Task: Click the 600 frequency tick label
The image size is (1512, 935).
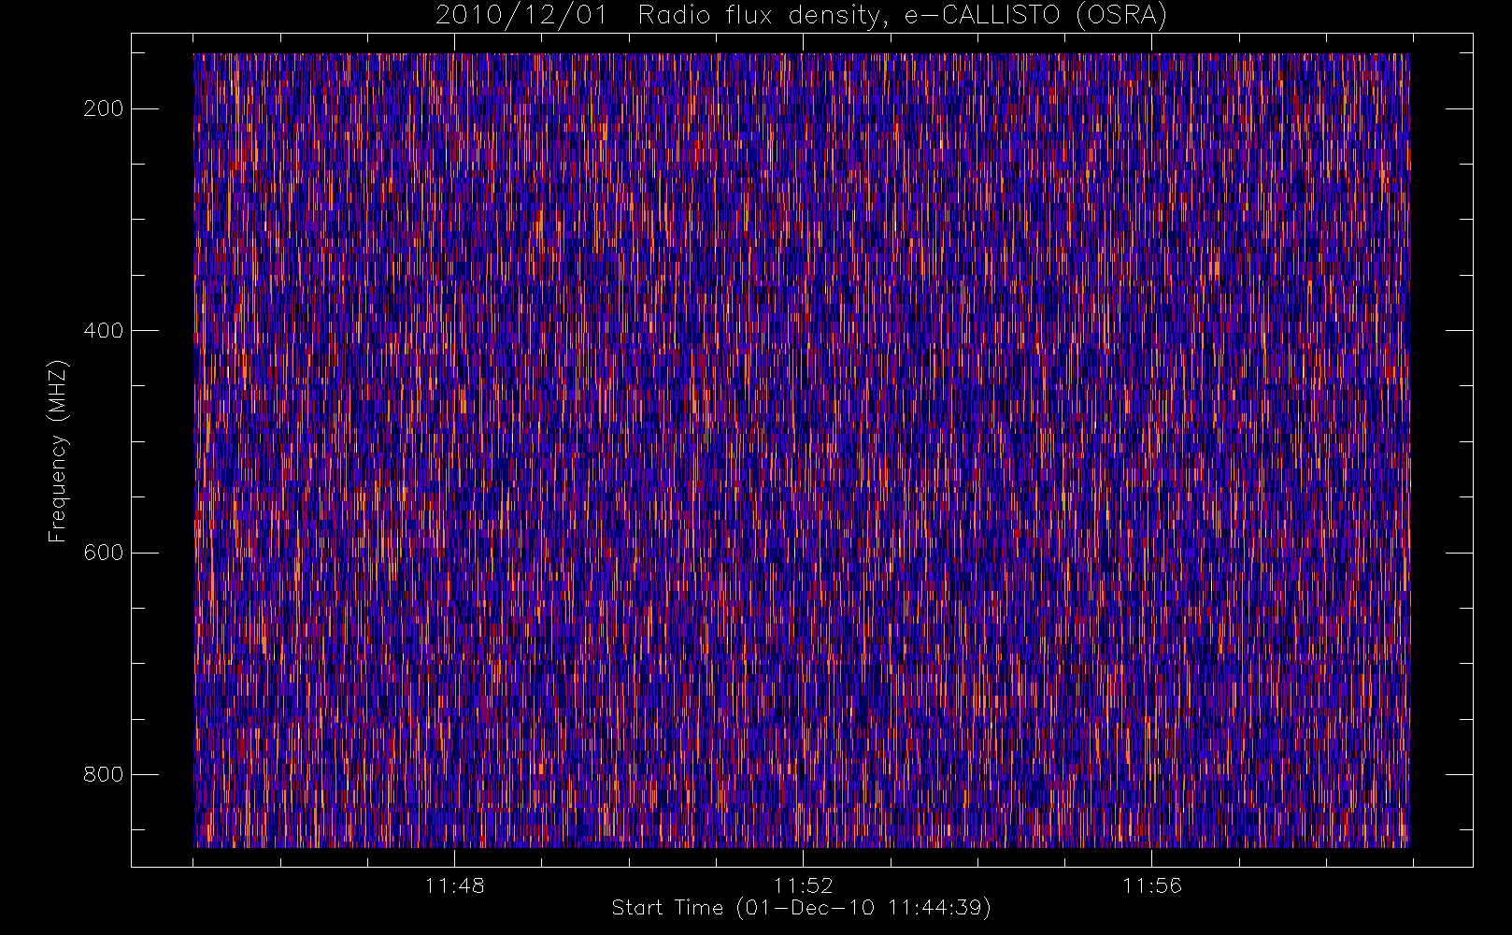Action: pyautogui.click(x=103, y=553)
